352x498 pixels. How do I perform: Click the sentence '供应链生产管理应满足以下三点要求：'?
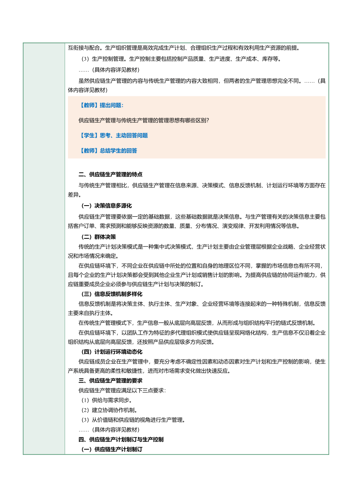[122, 390]
